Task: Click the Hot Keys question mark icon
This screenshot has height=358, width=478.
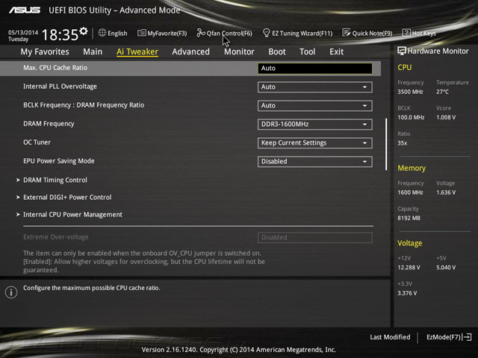Action: click(406, 33)
